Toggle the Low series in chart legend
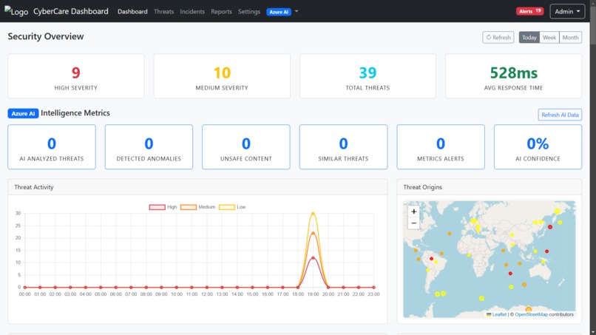Viewport: 596px width, 335px height. [x=232, y=207]
